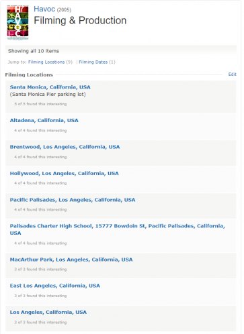
Task: Click interesting count under MacArthur Park
Action: (x=40, y=269)
